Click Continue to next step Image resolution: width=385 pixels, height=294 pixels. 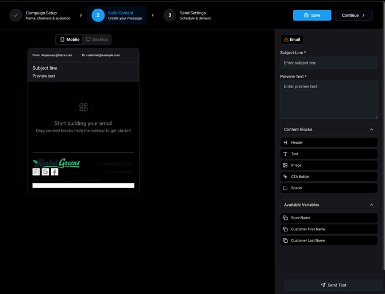353,15
